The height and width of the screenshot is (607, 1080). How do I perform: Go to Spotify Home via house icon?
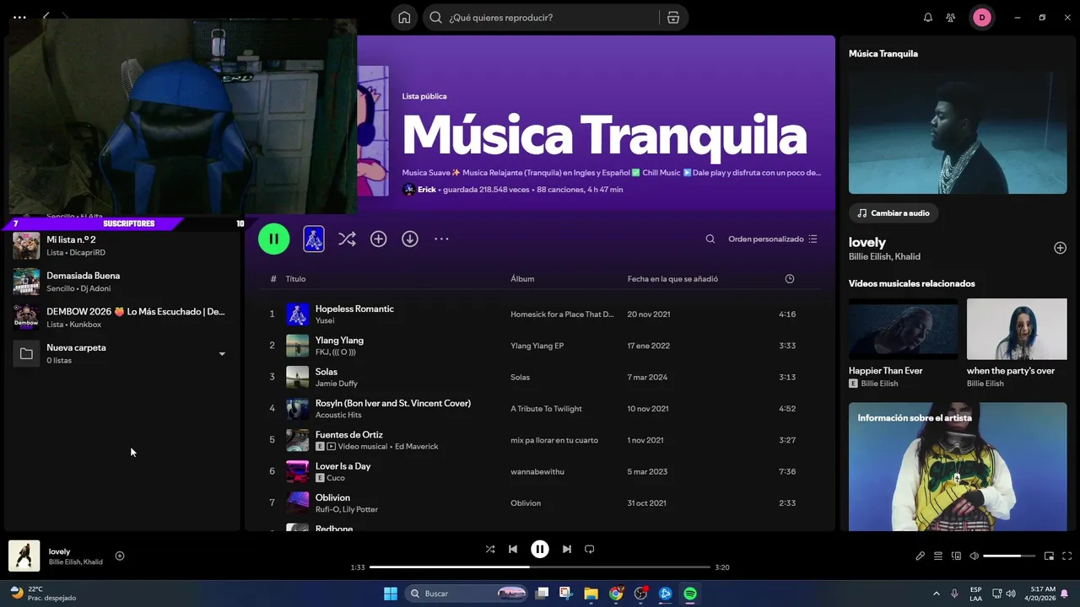coord(404,18)
